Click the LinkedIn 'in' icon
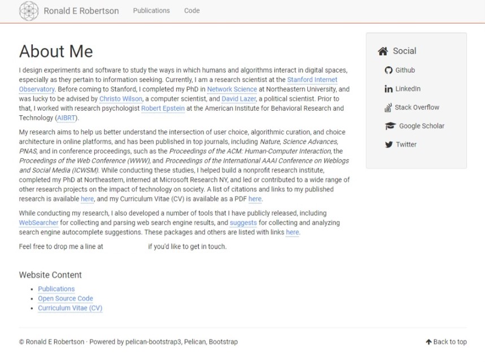The width and height of the screenshot is (485, 363). point(388,89)
